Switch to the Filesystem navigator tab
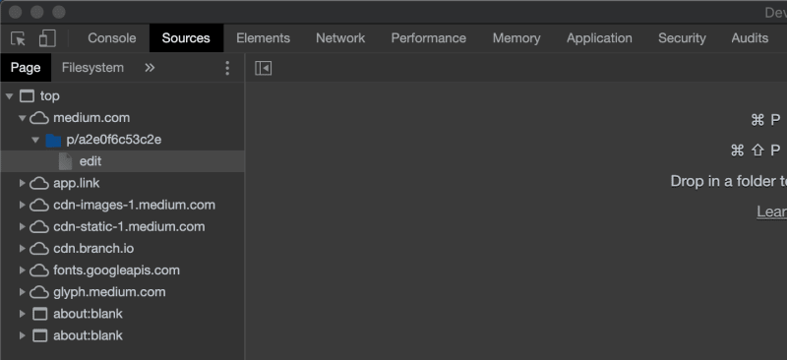Image resolution: width=787 pixels, height=360 pixels. (x=92, y=68)
